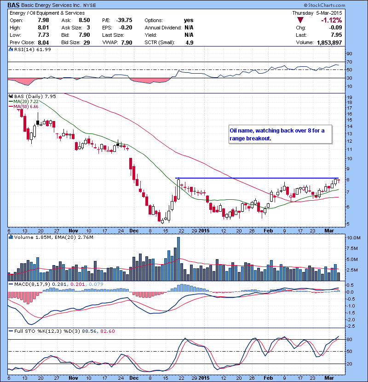Click the SCTR (Small) value 4.9
Image resolution: width=368 pixels, height=382 pixels.
coord(190,43)
